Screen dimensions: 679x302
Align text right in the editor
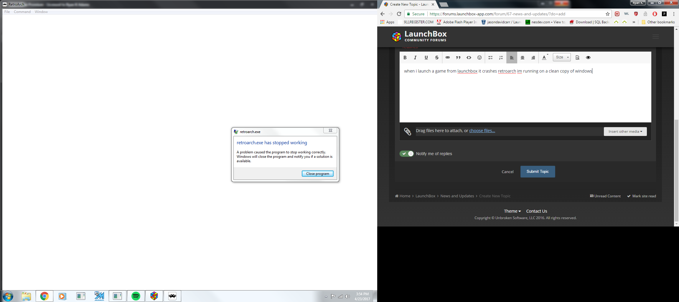point(533,58)
